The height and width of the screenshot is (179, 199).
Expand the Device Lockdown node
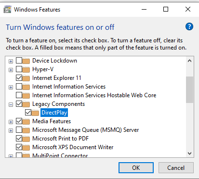[x=11, y=61]
